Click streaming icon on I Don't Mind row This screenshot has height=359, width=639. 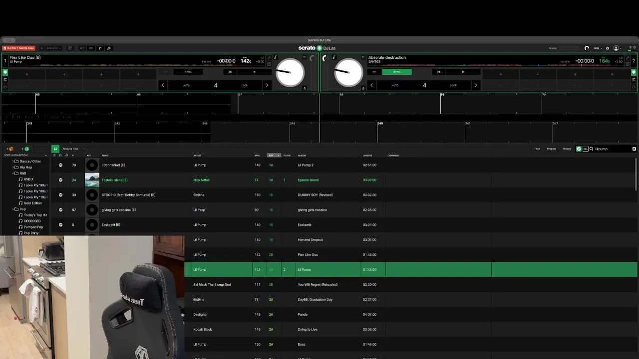[60, 165]
